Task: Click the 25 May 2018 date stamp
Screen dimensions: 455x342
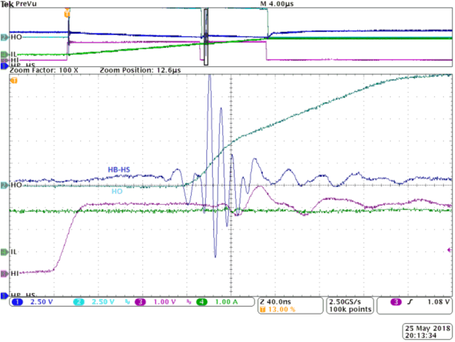Action: (x=427, y=329)
